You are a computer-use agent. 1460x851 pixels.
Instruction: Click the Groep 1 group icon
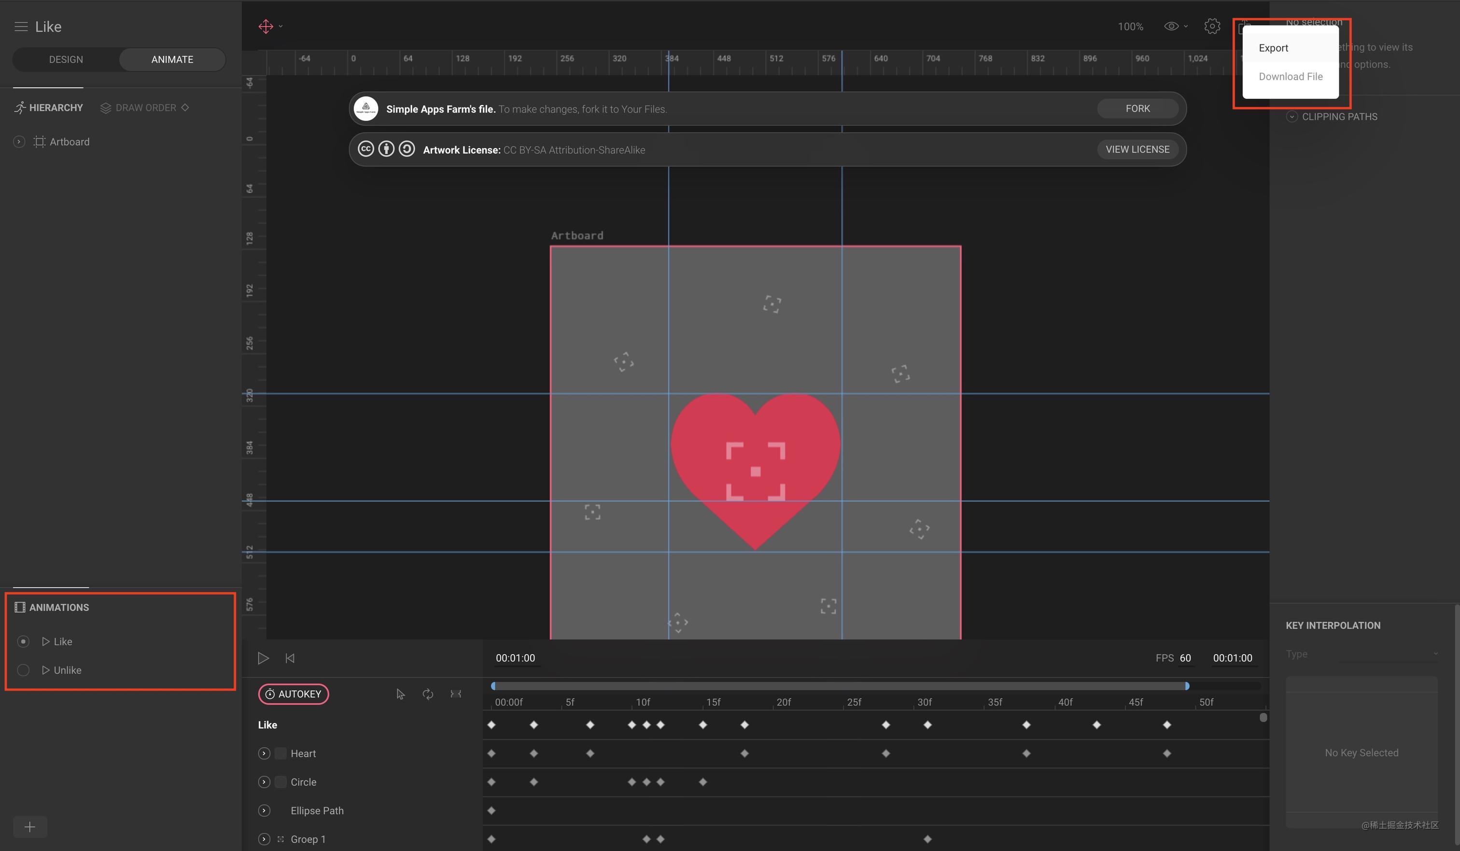281,839
